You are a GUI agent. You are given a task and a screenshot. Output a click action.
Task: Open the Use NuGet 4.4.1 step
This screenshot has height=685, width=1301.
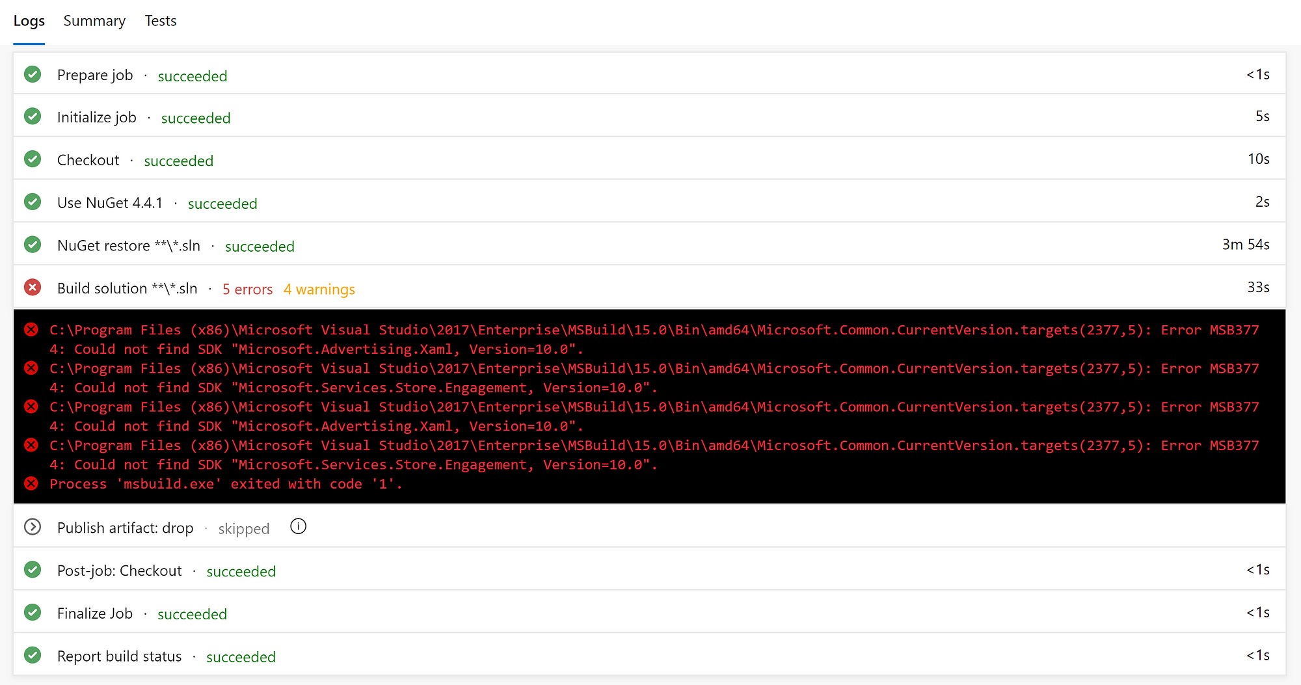click(x=649, y=202)
